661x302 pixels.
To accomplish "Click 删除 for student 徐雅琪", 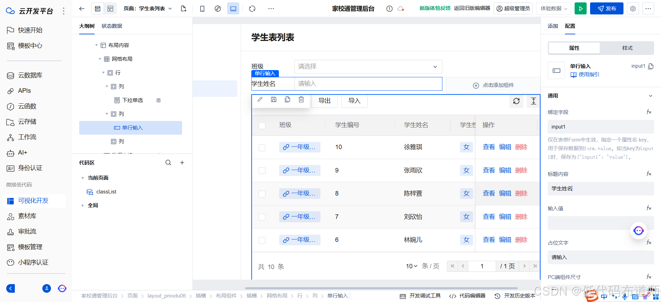I will click(x=521, y=147).
